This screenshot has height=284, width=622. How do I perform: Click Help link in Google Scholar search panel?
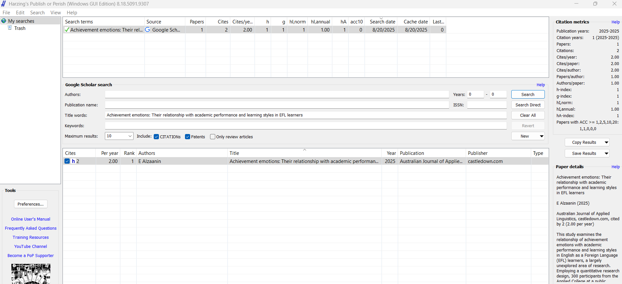point(541,85)
